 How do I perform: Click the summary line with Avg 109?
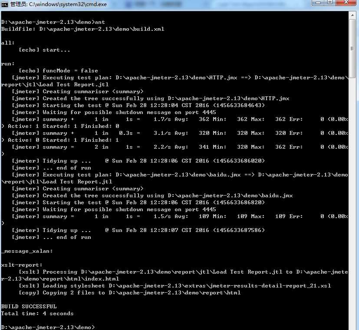(x=180, y=216)
